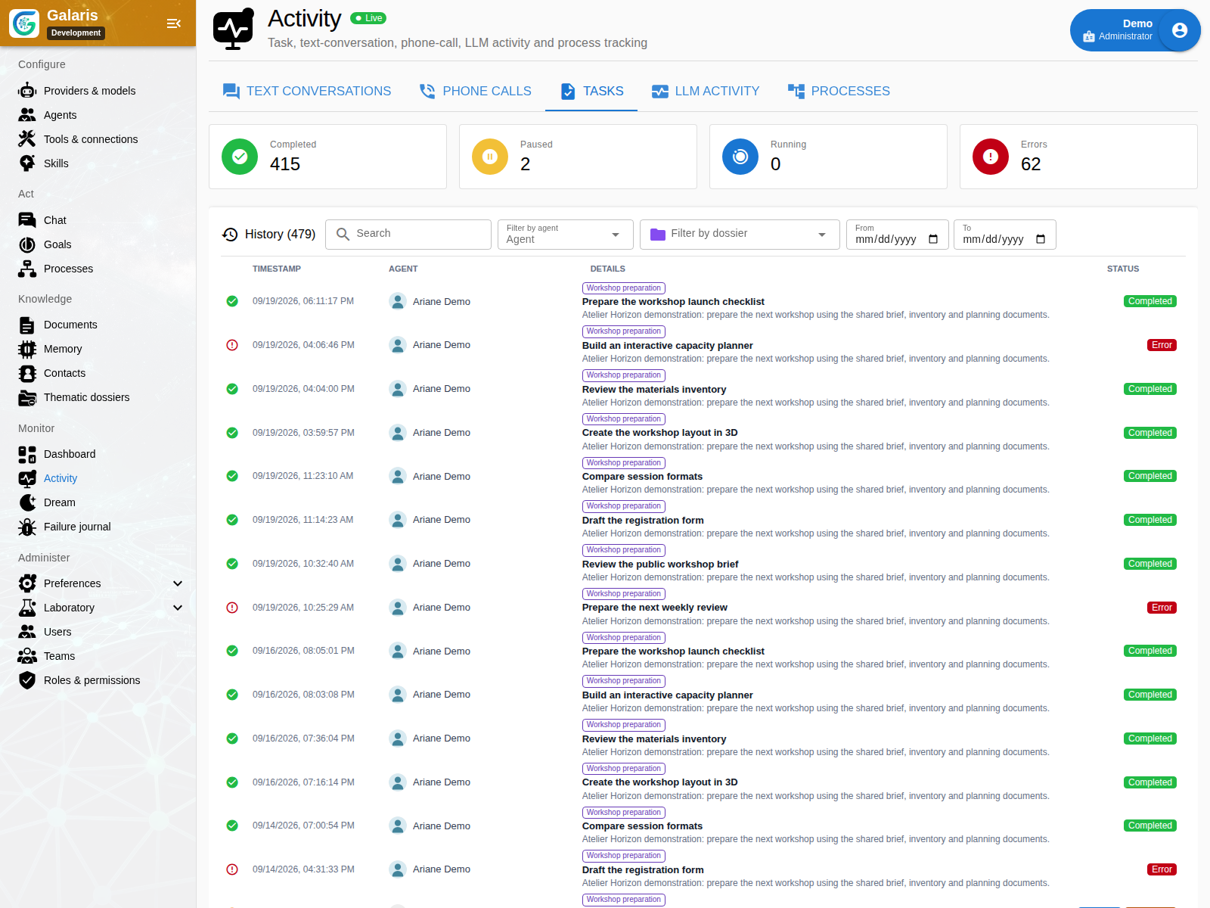The width and height of the screenshot is (1210, 908).
Task: Open the From date calendar picker
Action: point(933,239)
